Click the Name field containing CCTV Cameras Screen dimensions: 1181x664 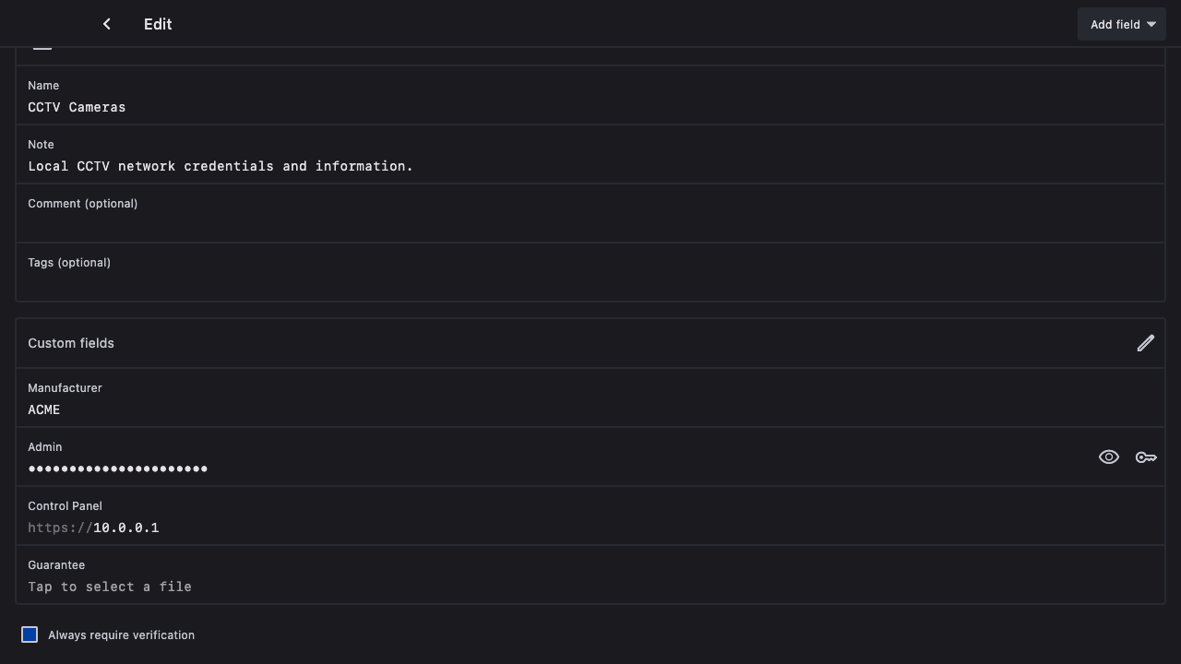pyautogui.click(x=77, y=107)
